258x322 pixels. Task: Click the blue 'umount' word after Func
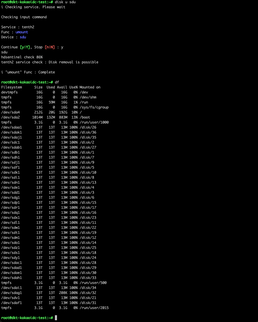[x=22, y=32]
